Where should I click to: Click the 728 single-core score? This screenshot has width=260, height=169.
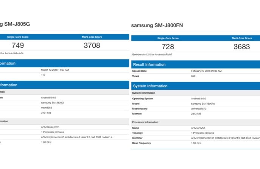click(x=168, y=47)
